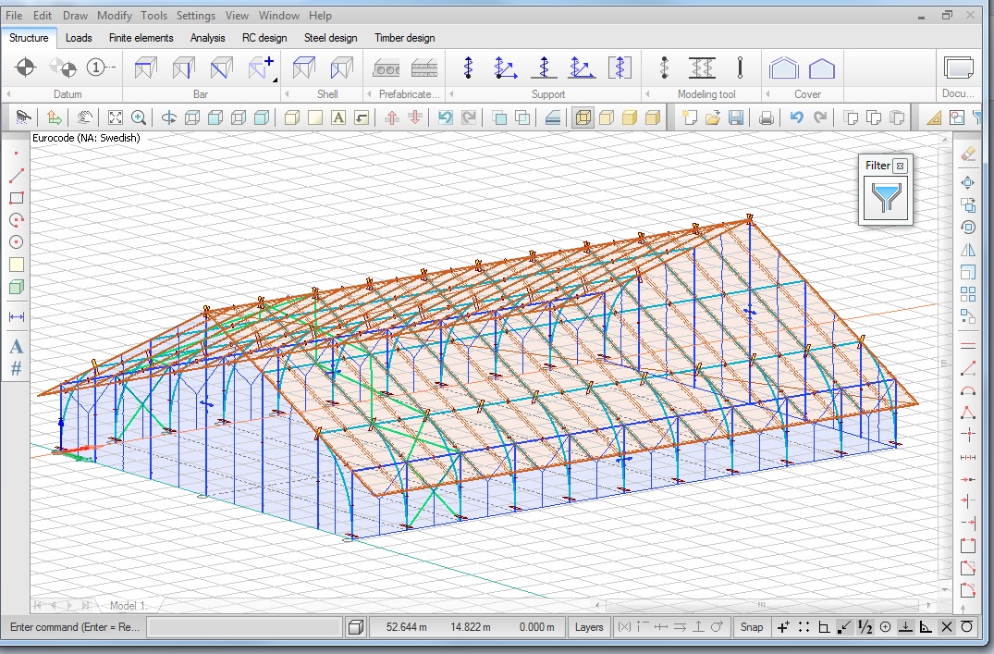Open the File menu
Image resolution: width=994 pixels, height=654 pixels.
(x=14, y=15)
